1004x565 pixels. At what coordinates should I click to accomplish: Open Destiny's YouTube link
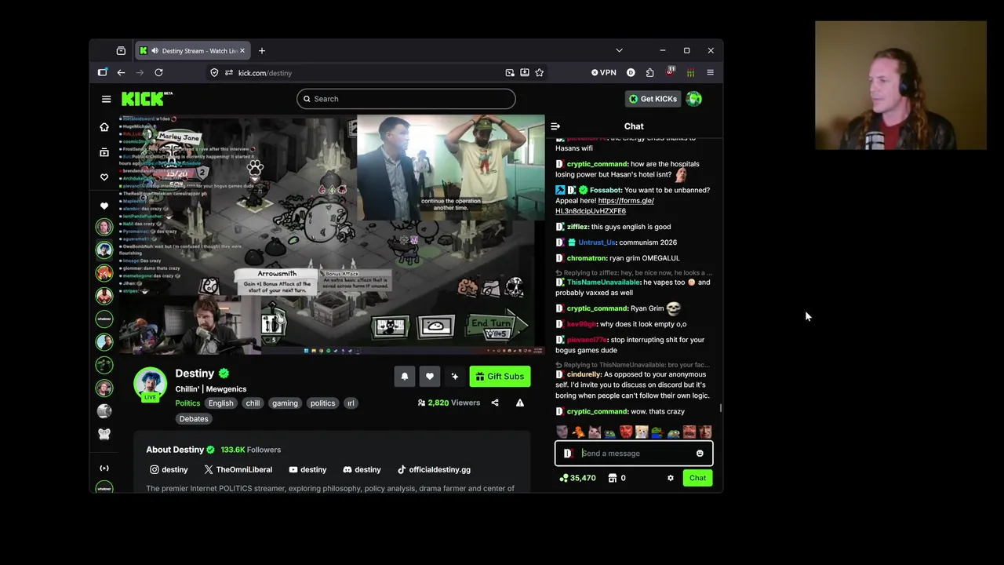pyautogui.click(x=307, y=469)
